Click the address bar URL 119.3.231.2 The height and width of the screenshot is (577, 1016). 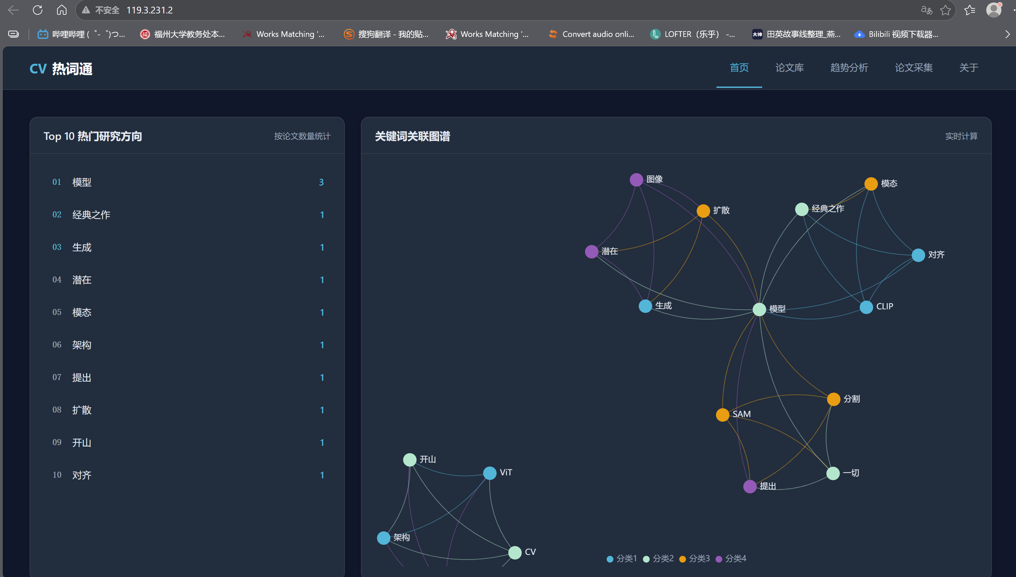click(x=149, y=10)
